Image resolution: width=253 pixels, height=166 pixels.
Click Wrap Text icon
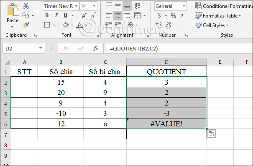click(138, 6)
